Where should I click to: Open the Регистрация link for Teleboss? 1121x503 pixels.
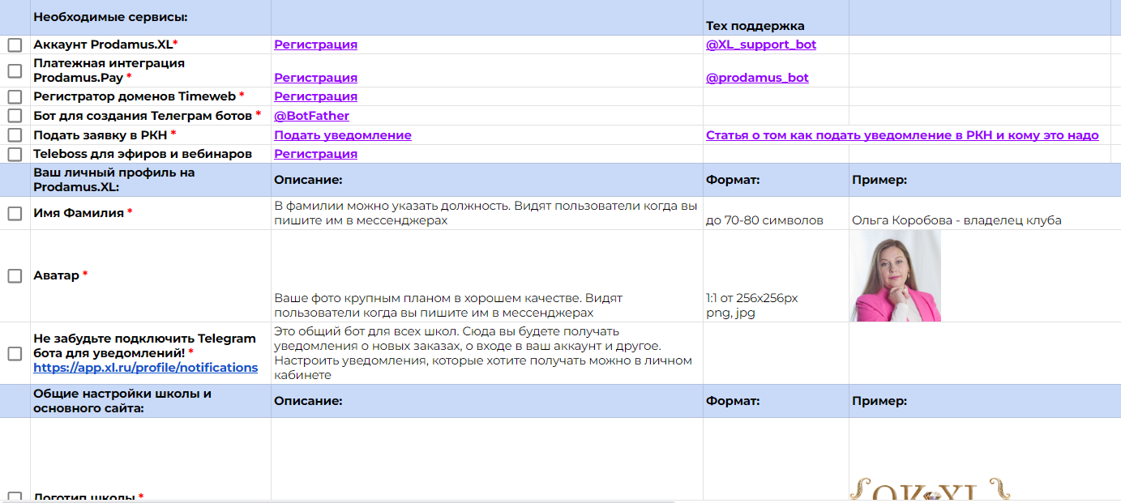tap(315, 154)
